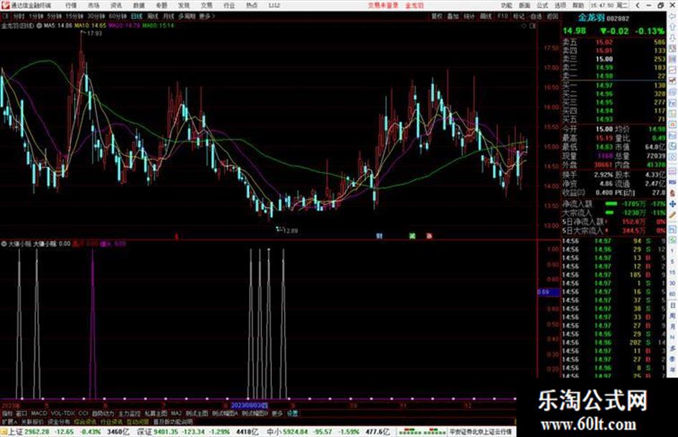This screenshot has height=437, width=678.
Task: Switch chart to 60分钟 period
Action: [x=118, y=16]
